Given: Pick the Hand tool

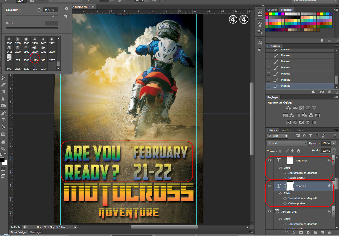Looking at the screenshot, I should pyautogui.click(x=3, y=142).
